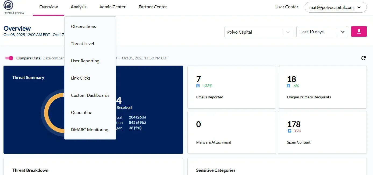The image size is (373, 175).
Task: Go to the Partner Center tab
Action: [152, 7]
